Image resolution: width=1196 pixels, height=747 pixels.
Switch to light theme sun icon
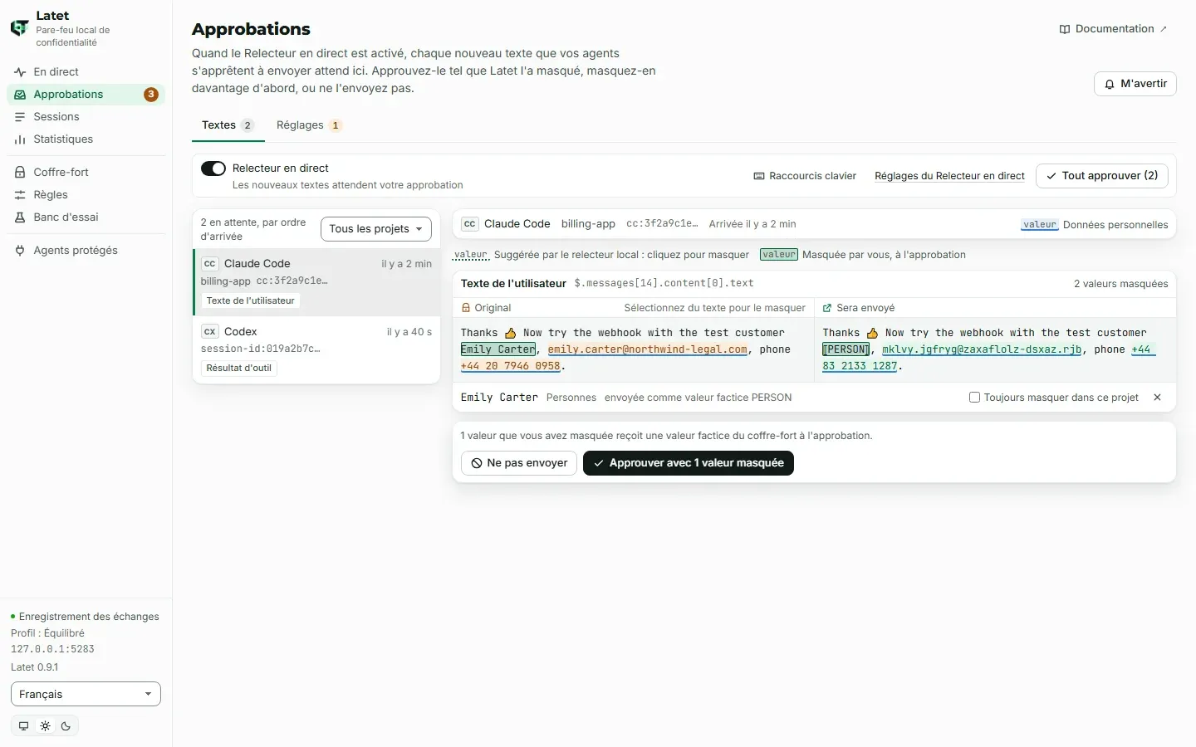45,726
